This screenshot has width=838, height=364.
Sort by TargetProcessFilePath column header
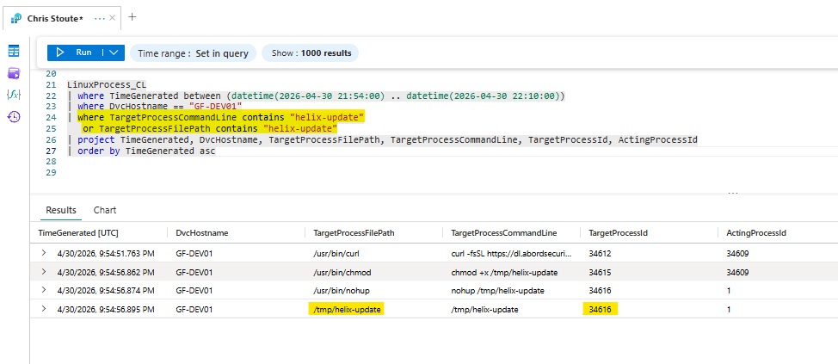click(352, 233)
